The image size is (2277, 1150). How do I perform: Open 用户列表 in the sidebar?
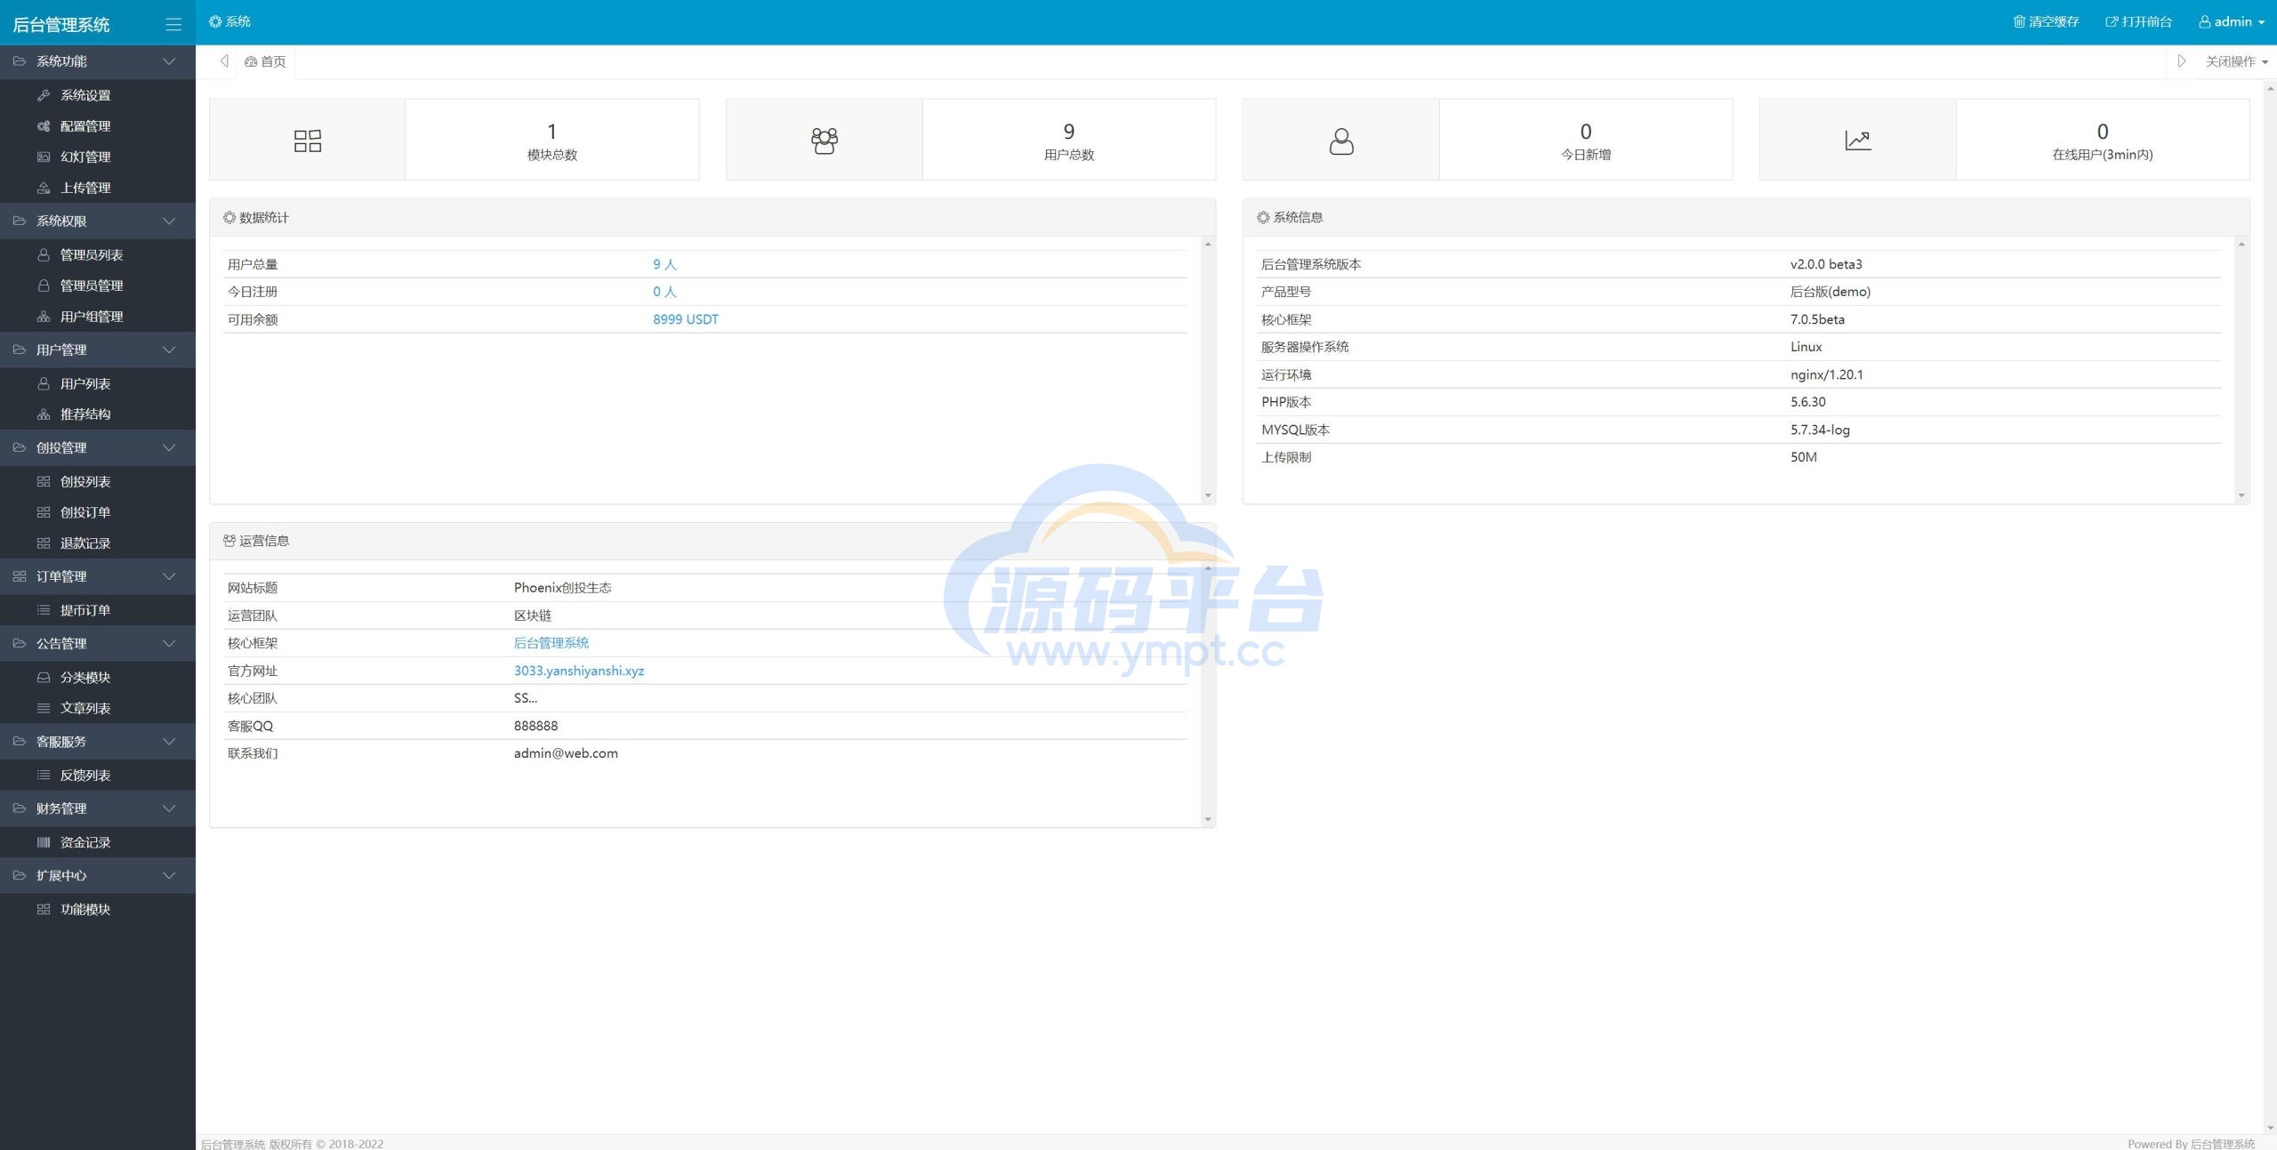85,383
